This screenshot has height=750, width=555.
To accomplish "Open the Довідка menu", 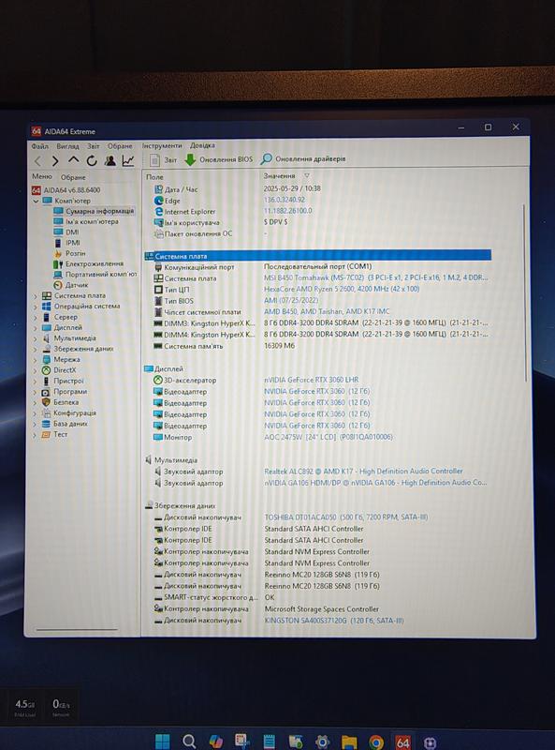I will 202,145.
